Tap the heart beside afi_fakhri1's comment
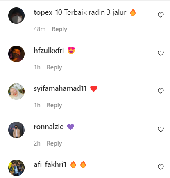 pos(161,167)
